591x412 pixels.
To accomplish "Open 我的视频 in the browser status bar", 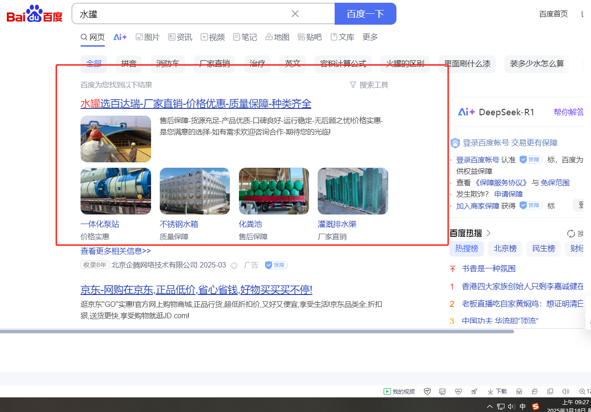I will coord(399,391).
